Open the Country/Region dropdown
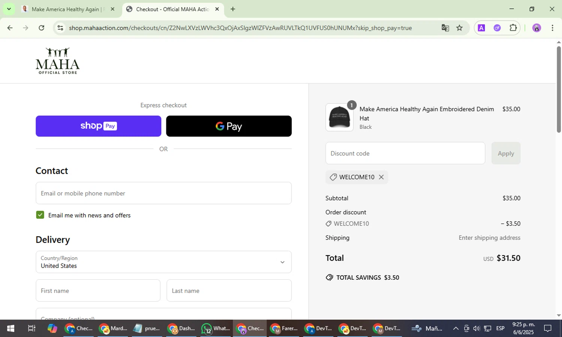 coord(164,262)
